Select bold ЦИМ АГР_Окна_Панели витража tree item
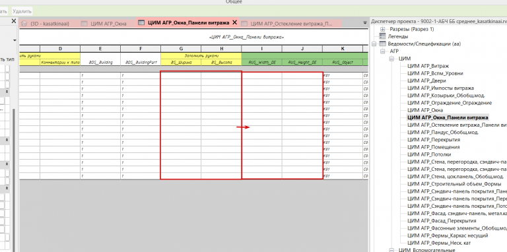Image resolution: width=507 pixels, height=252 pixels. click(448, 117)
